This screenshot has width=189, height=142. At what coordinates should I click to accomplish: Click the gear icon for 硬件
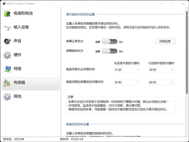pyautogui.click(x=7, y=55)
